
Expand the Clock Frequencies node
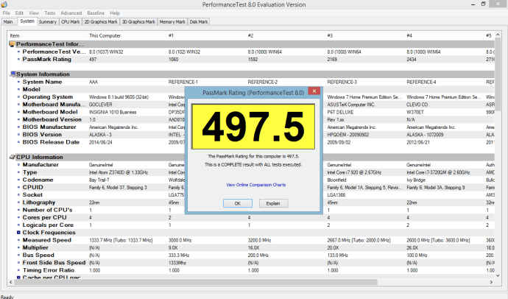tap(18, 233)
